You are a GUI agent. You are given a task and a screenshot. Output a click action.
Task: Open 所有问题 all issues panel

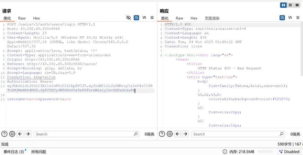(38, 152)
